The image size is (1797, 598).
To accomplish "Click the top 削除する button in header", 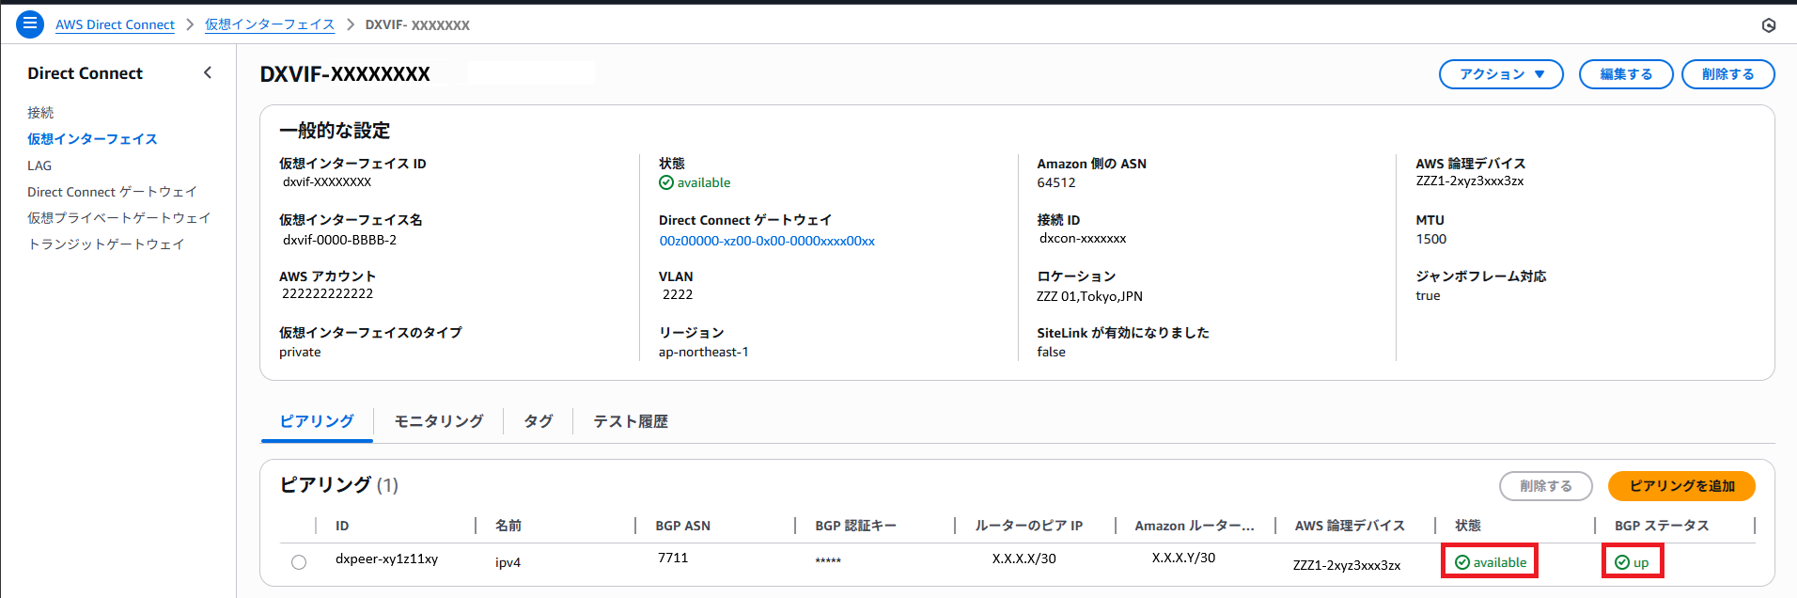I will [x=1727, y=74].
